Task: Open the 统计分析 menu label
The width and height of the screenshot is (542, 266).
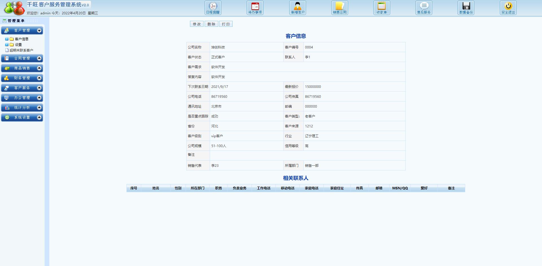Action: [22, 108]
